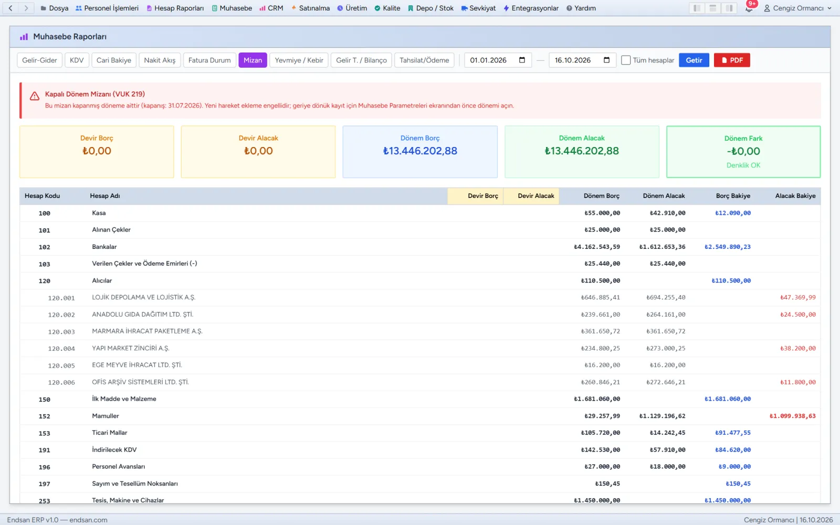This screenshot has width=840, height=525.
Task: Go back with the left arrow icon
Action: (x=10, y=8)
